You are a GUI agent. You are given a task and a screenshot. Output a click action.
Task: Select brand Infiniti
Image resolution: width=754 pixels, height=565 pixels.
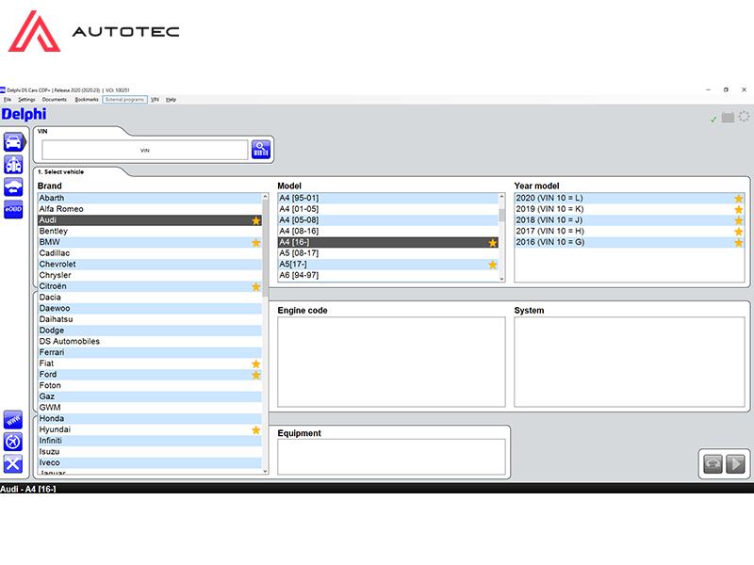pyautogui.click(x=150, y=441)
